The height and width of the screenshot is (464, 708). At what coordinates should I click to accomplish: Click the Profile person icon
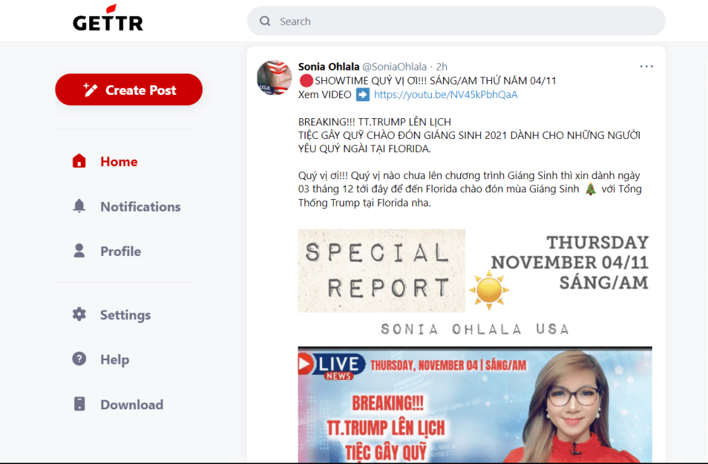pos(80,251)
